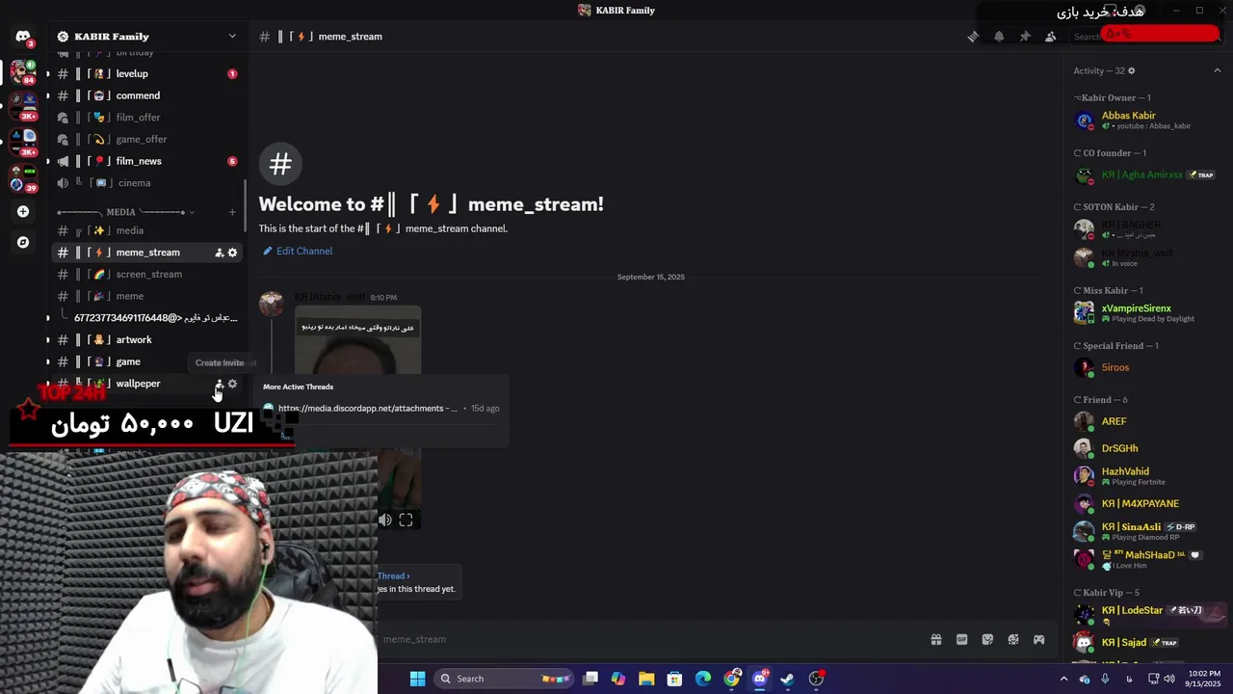Toggle member list visibility icon
Screen dimensions: 1233x694
pyautogui.click(x=1051, y=37)
